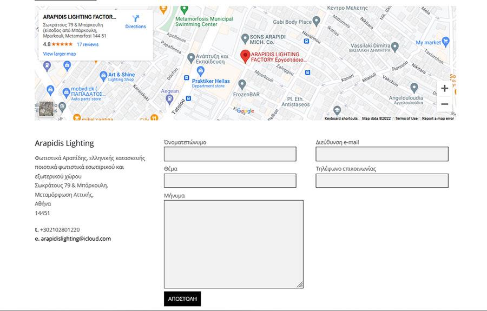Focus the Θέμα input field

pyautogui.click(x=230, y=181)
